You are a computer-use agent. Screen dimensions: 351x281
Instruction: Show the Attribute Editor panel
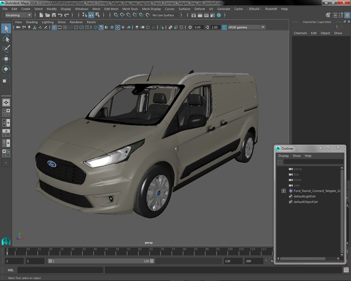tap(335, 15)
